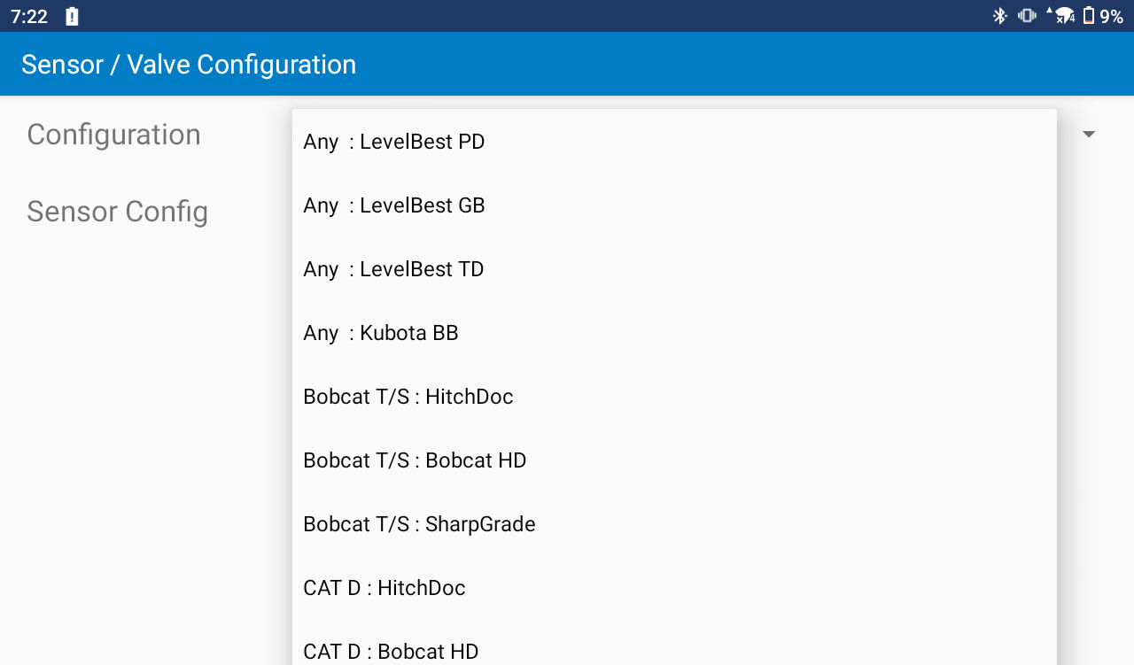
Task: Tap the Bluetooth status icon
Action: (x=1000, y=16)
